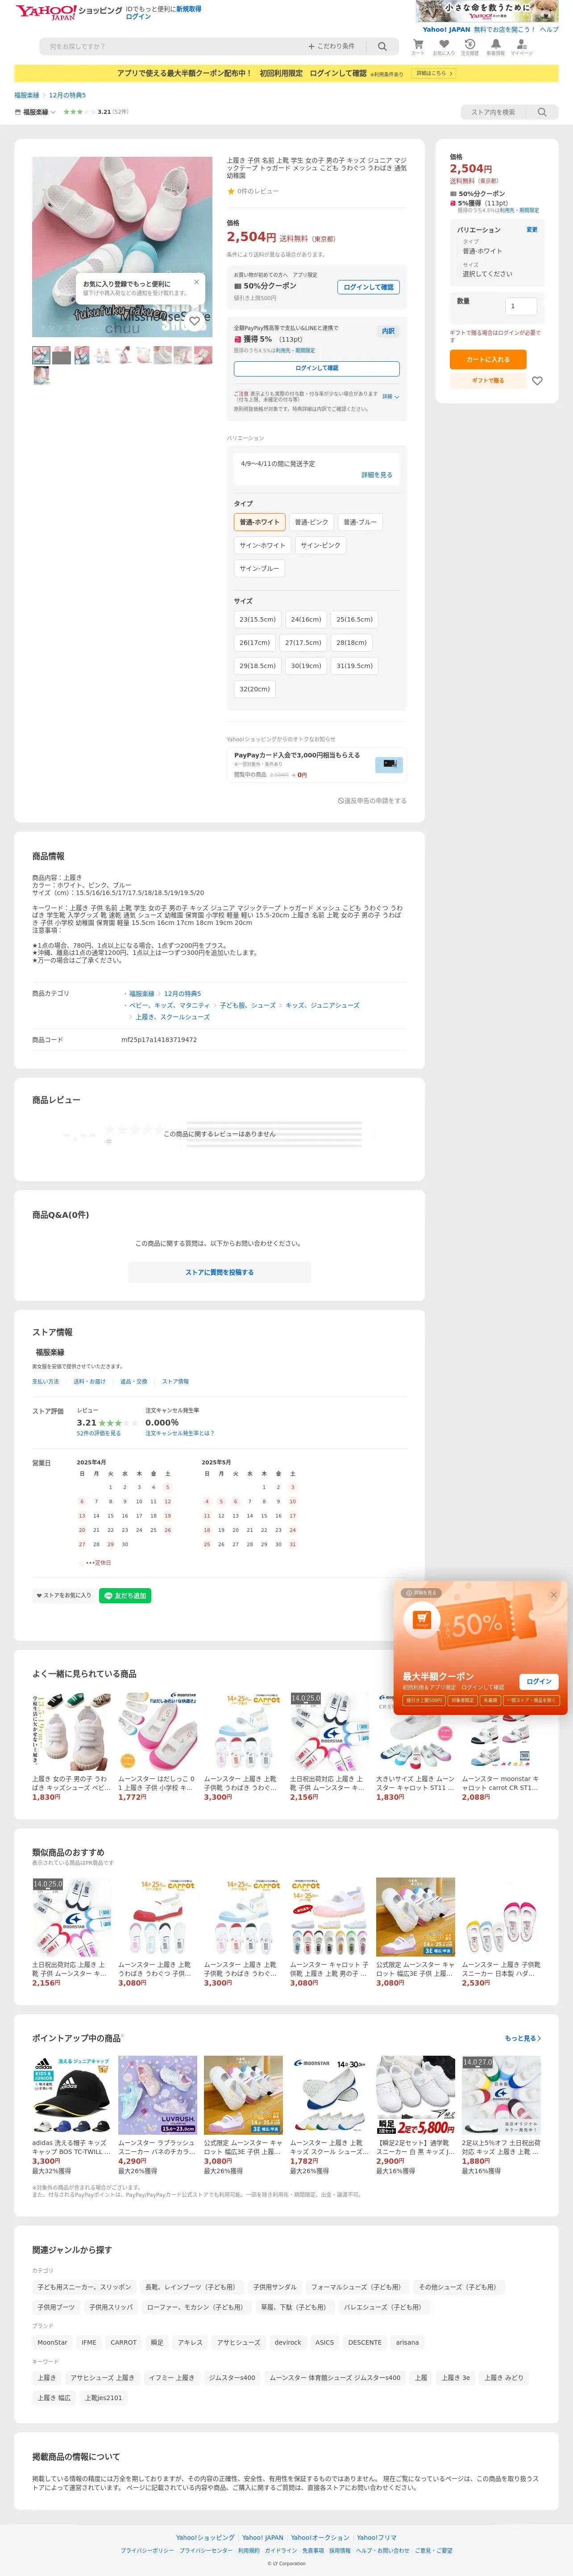573x2576 pixels.
Task: Choose size 32(20cm)
Action: [x=255, y=688]
